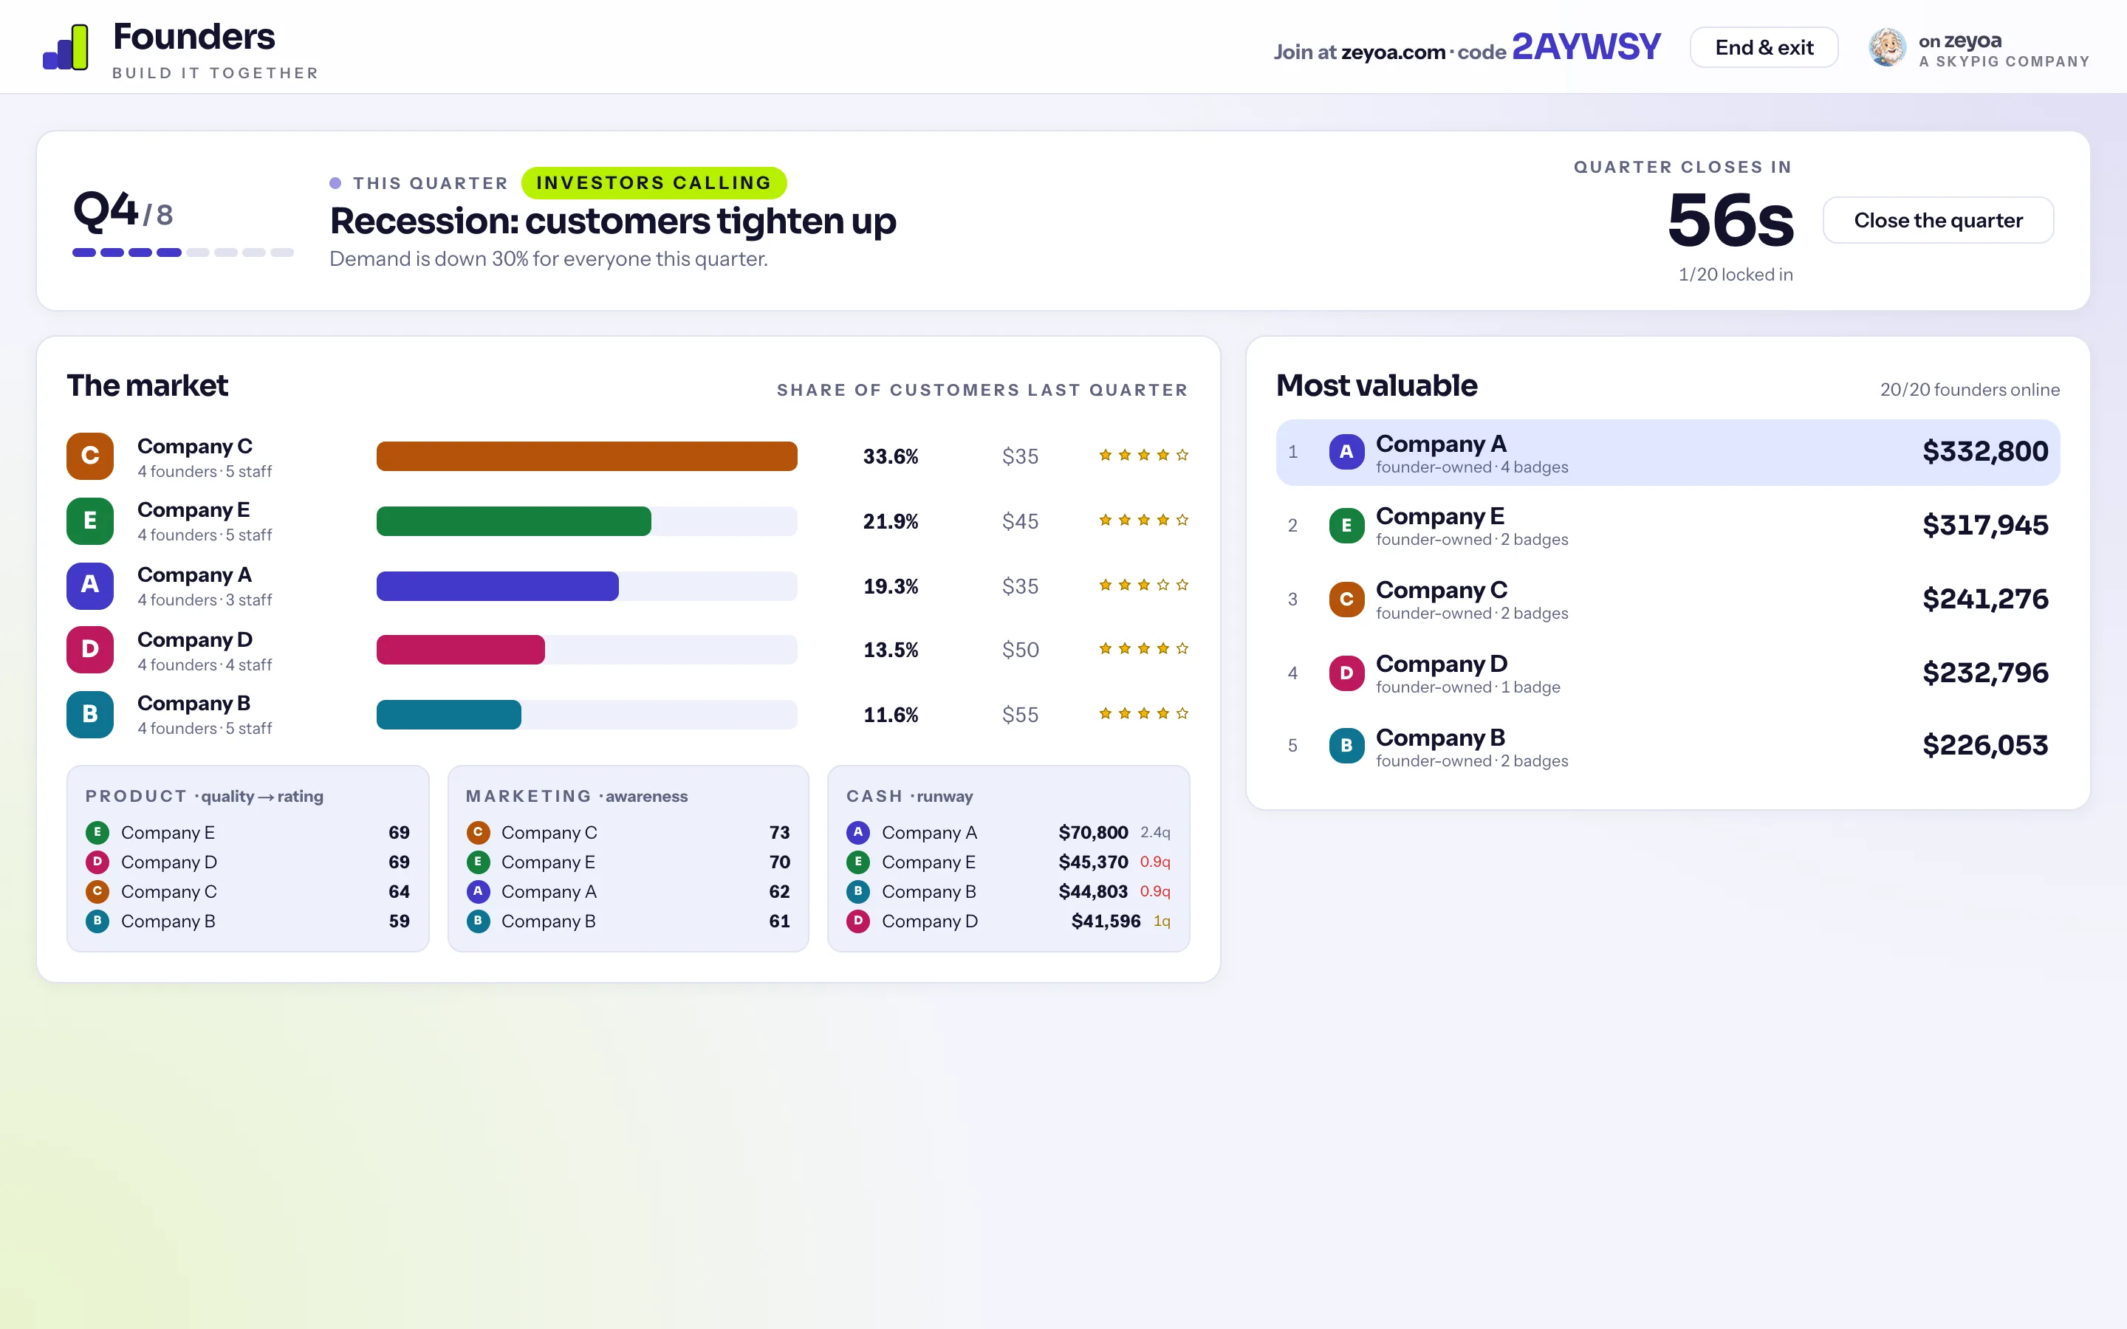Click Company E icon in The market list

(x=89, y=521)
